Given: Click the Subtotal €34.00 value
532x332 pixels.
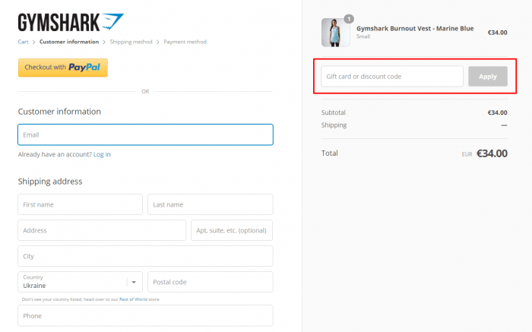Looking at the screenshot, I should click(x=497, y=112).
